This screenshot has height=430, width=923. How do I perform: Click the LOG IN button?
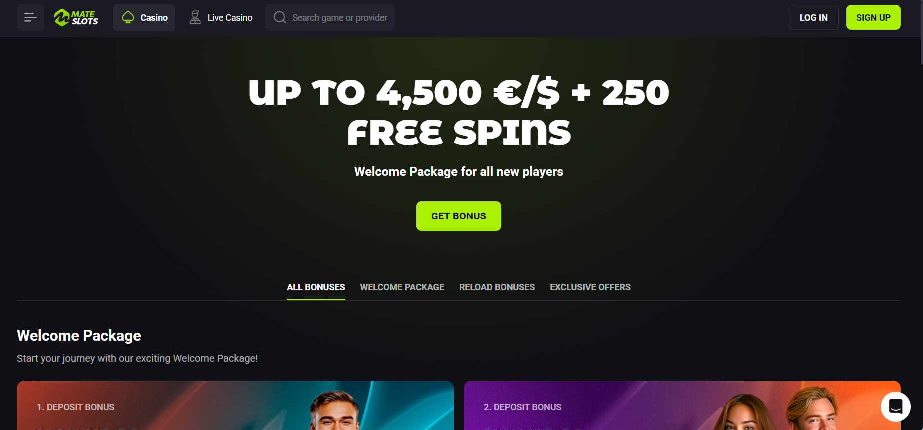coord(814,17)
